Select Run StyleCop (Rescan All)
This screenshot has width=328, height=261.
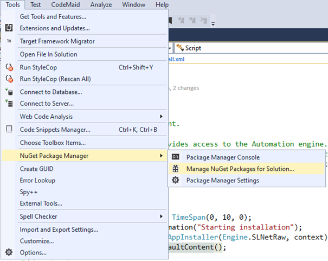(x=85, y=79)
